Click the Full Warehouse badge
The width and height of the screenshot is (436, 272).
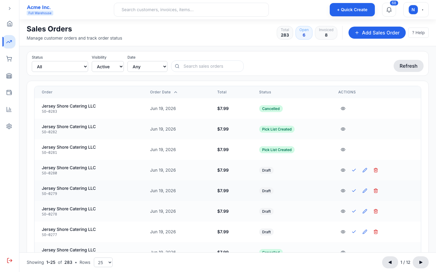40,13
